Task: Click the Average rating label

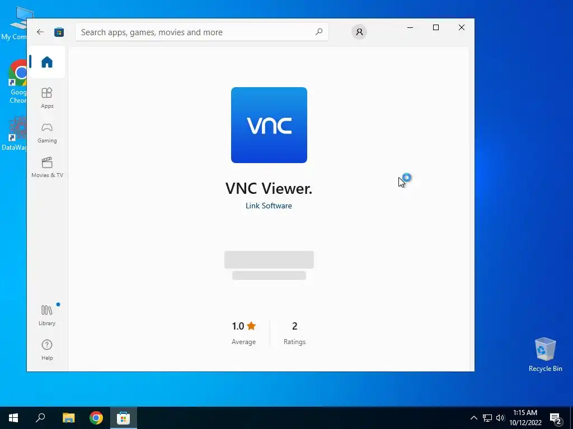Action: [x=243, y=342]
